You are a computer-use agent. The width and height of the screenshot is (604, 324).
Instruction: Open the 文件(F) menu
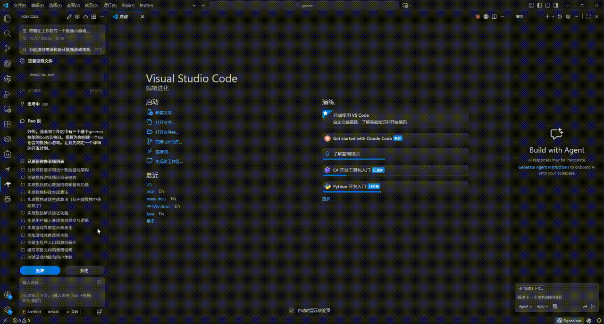click(20, 5)
